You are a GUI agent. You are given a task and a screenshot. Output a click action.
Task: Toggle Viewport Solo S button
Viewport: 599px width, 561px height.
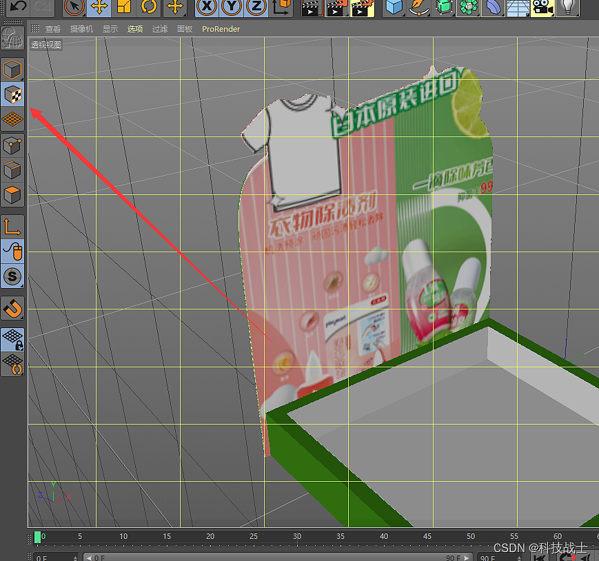[x=12, y=276]
